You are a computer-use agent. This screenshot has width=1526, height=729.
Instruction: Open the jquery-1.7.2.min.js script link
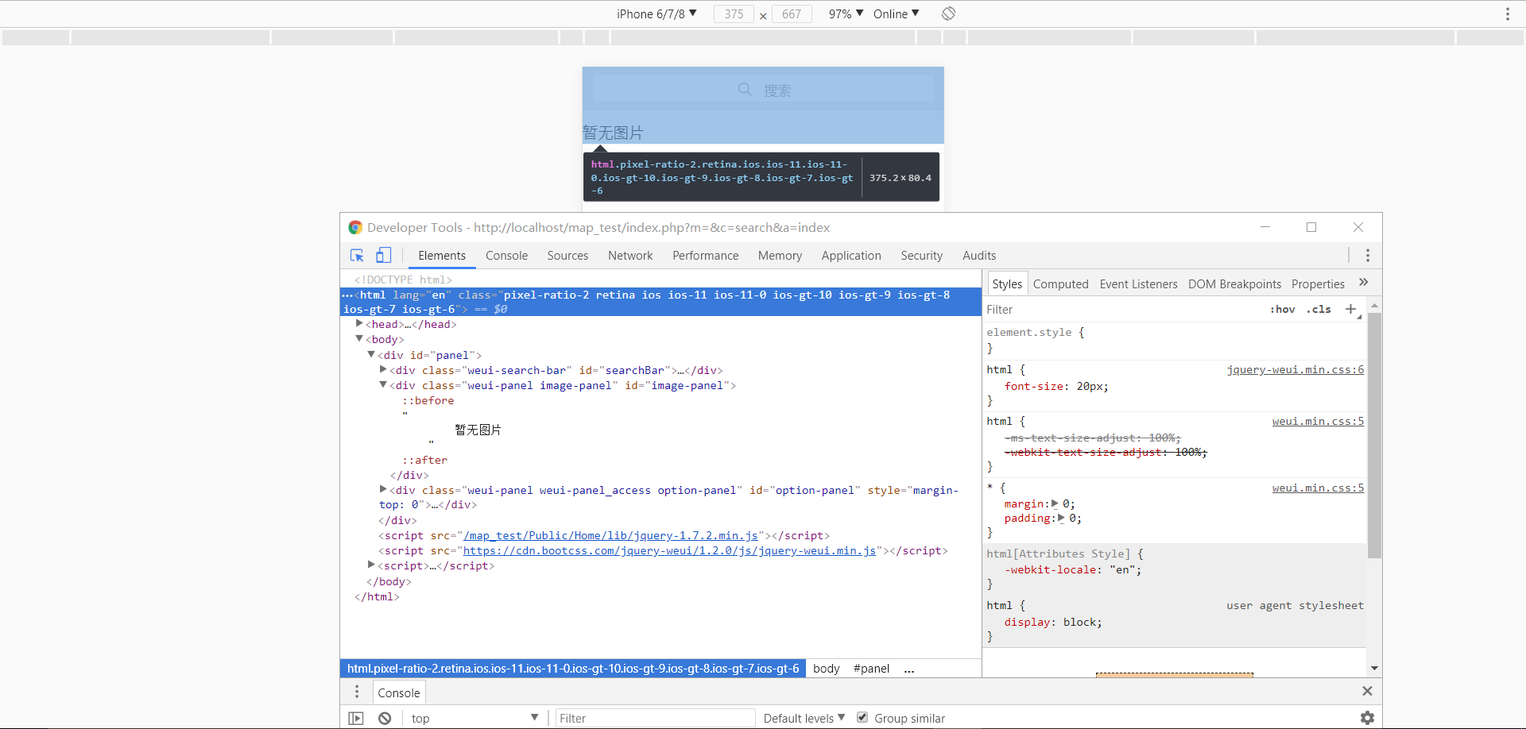click(610, 535)
